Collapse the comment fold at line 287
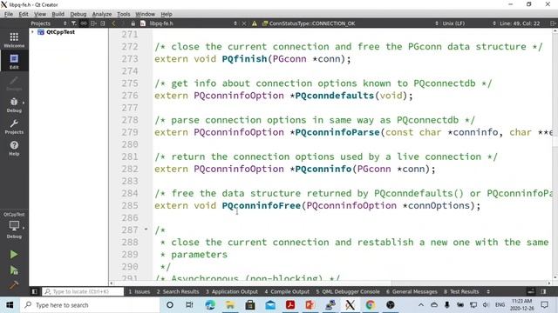 [146, 230]
